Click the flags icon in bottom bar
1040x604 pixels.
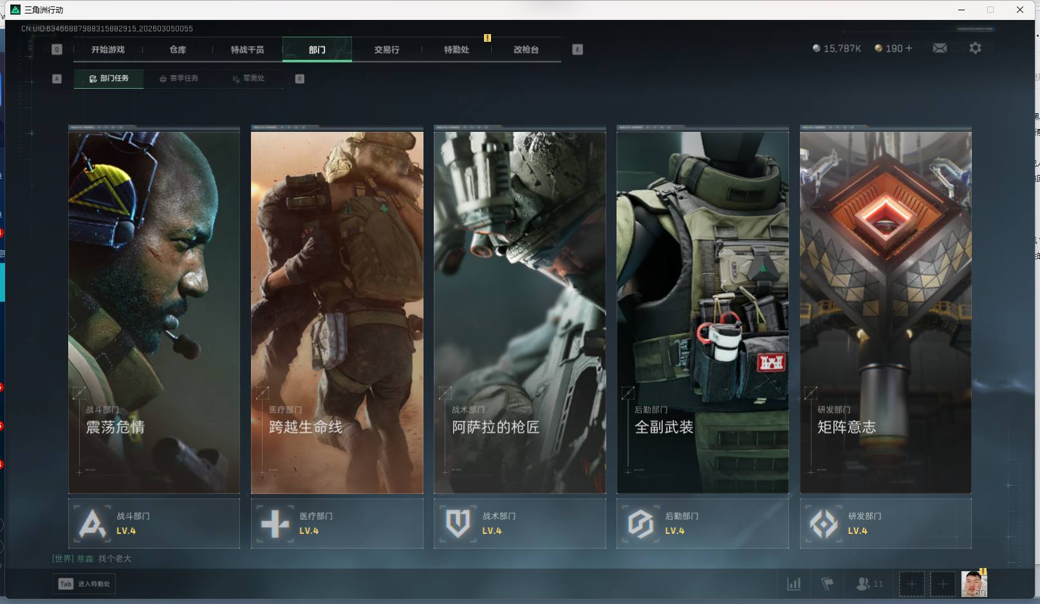[828, 584]
